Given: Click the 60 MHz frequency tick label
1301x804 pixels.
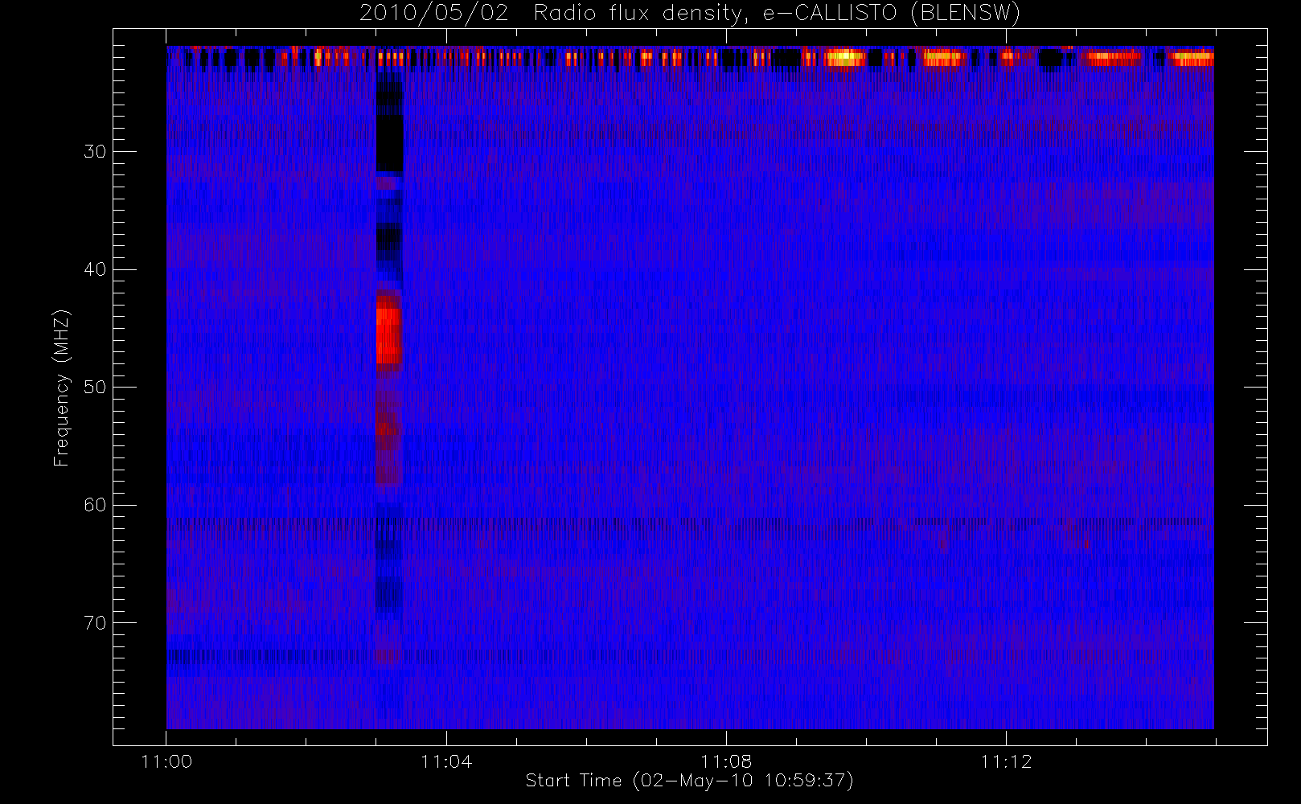Looking at the screenshot, I should (95, 505).
